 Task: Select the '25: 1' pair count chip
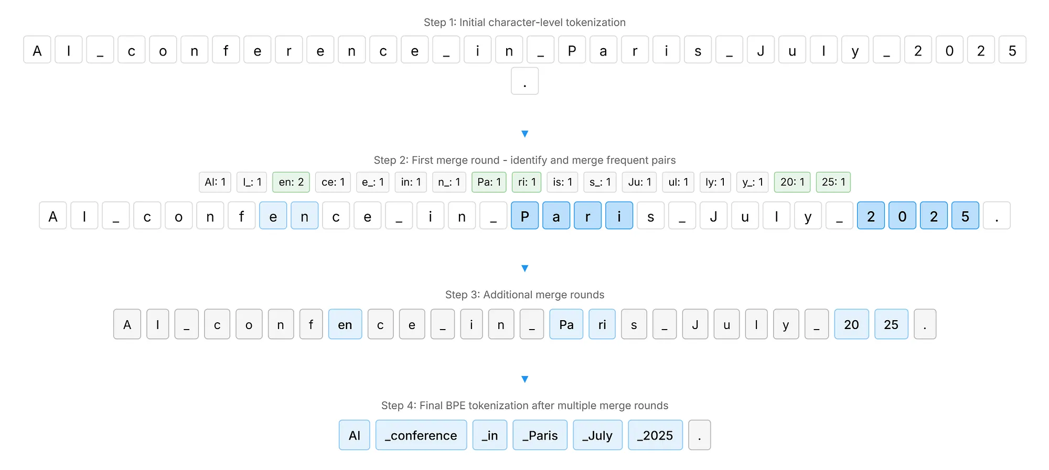pos(833,182)
